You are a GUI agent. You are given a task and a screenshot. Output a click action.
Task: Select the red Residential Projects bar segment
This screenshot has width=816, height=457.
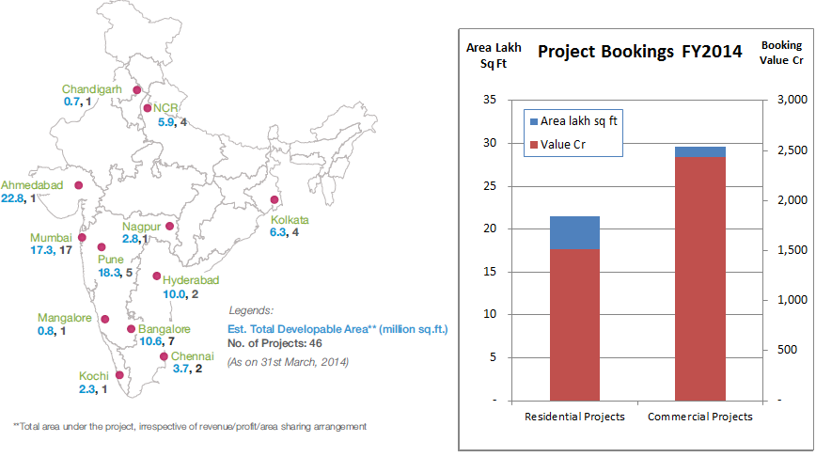click(x=574, y=324)
